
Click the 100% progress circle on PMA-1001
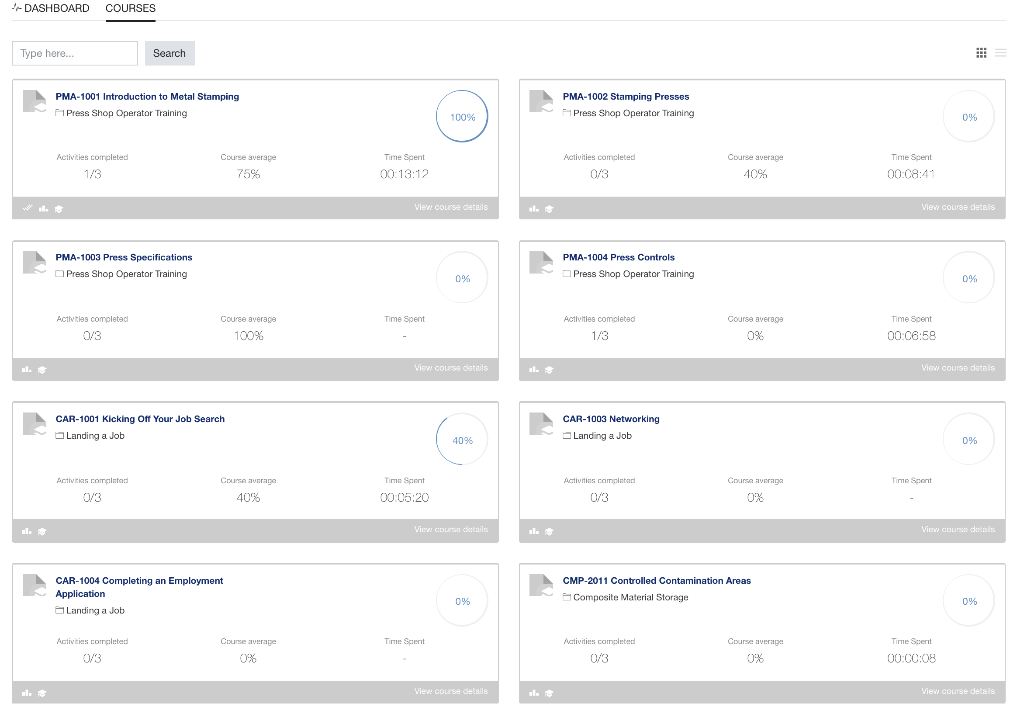[x=460, y=117]
